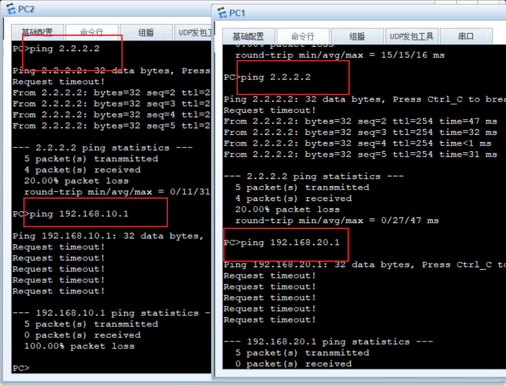Open 基础配置 tab in PC2 window

click(38, 32)
